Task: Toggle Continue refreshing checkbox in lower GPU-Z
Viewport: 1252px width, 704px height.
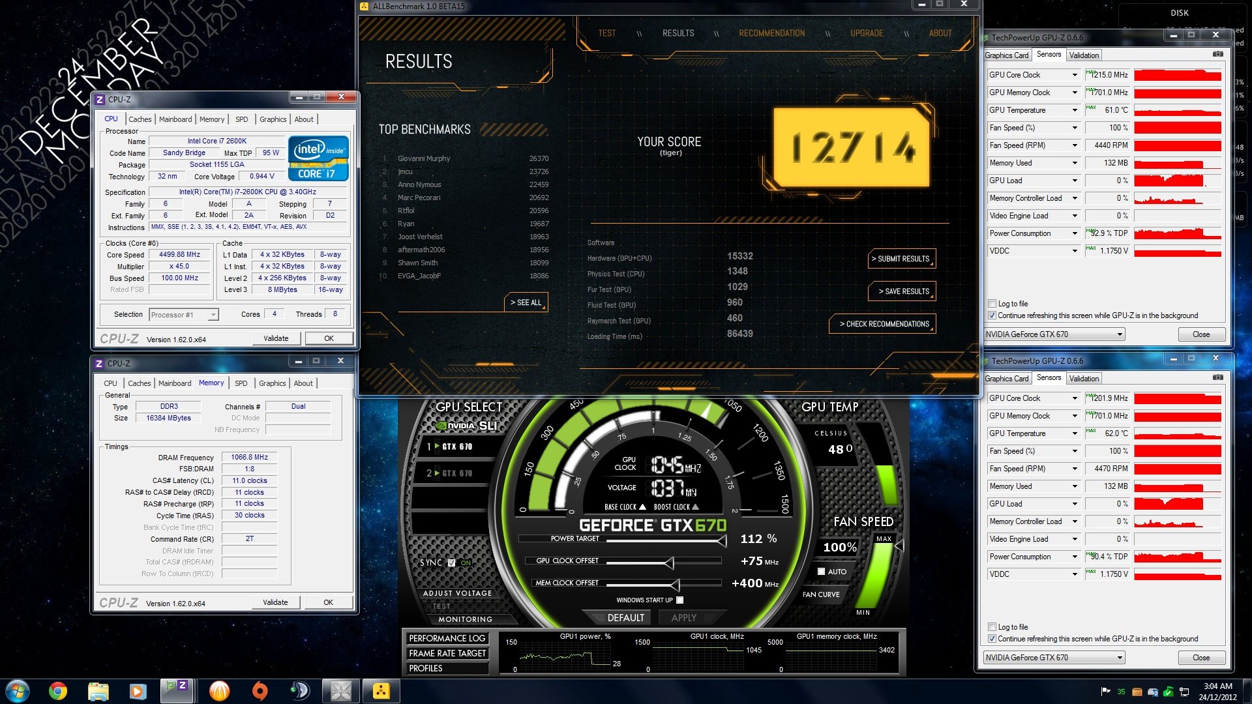Action: pos(992,639)
